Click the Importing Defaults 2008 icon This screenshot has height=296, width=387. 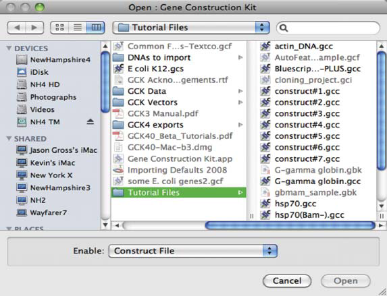(118, 170)
